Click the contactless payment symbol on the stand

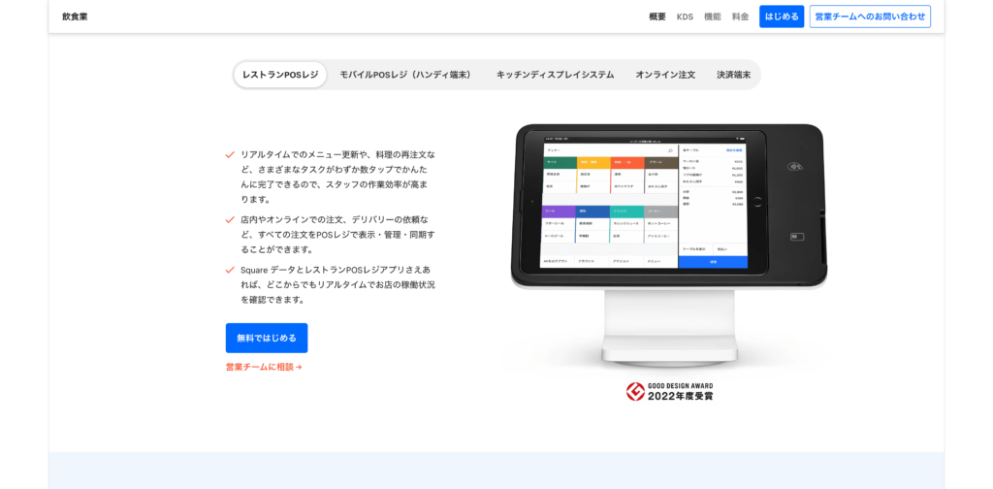click(x=795, y=167)
